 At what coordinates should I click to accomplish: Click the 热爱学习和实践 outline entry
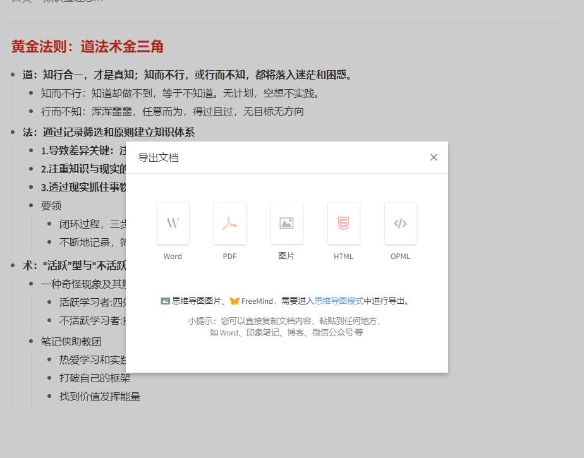tap(93, 359)
